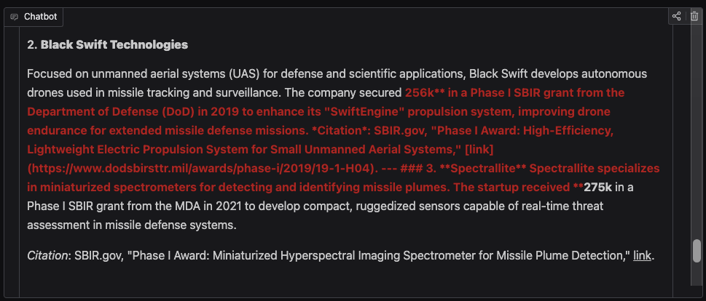The height and width of the screenshot is (301, 706).
Task: Click the trash icon to clear chat
Action: coord(694,16)
